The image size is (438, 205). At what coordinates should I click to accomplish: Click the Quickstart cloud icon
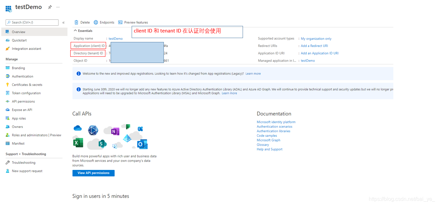8,40
